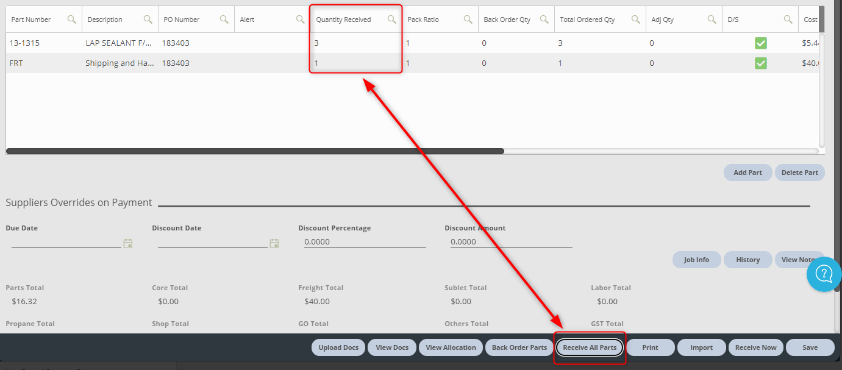This screenshot has height=370, width=842.
Task: Edit Discount Amount field
Action: (511, 242)
